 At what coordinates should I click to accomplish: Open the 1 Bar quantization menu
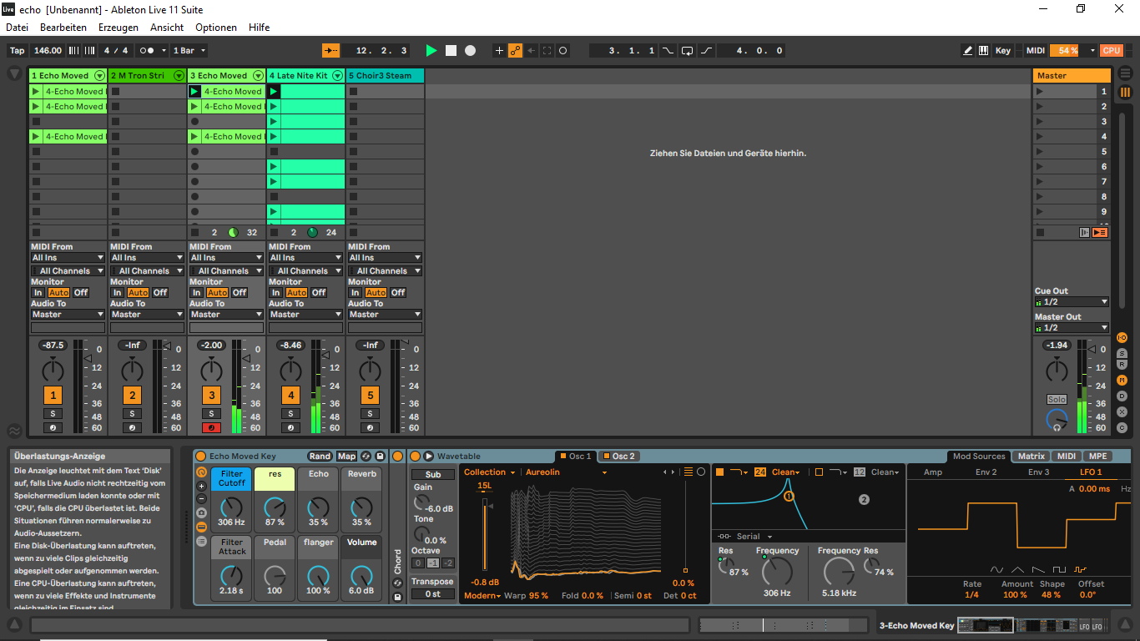(188, 50)
